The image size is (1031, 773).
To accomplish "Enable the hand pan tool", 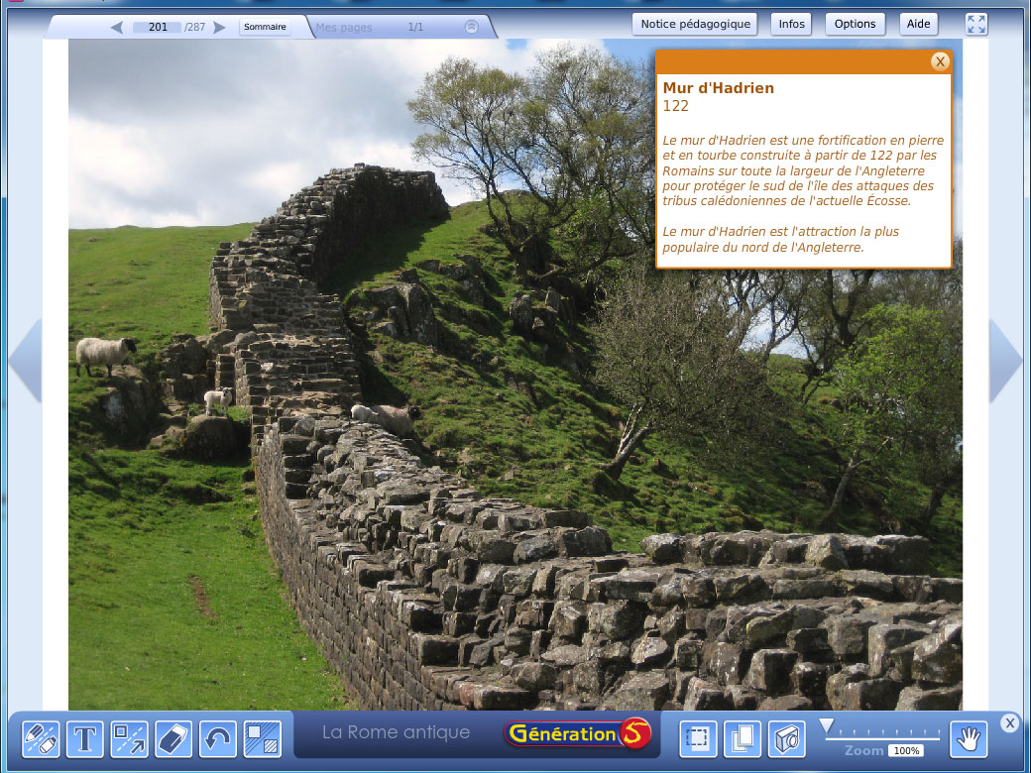I will click(969, 738).
